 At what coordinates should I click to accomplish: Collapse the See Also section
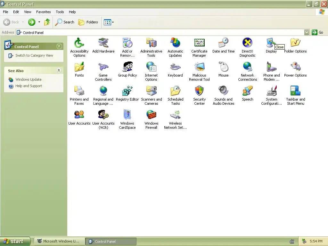(59, 70)
